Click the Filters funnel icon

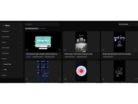[x=3, y=26]
